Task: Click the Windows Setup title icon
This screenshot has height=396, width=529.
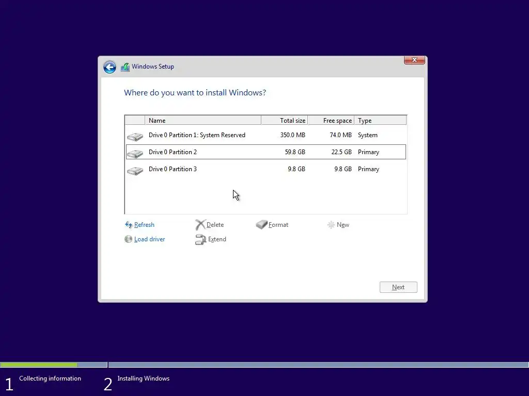Action: tap(125, 67)
